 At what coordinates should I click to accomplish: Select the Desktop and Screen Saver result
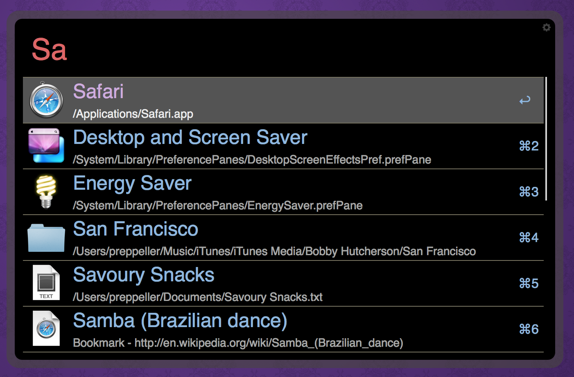[190, 137]
